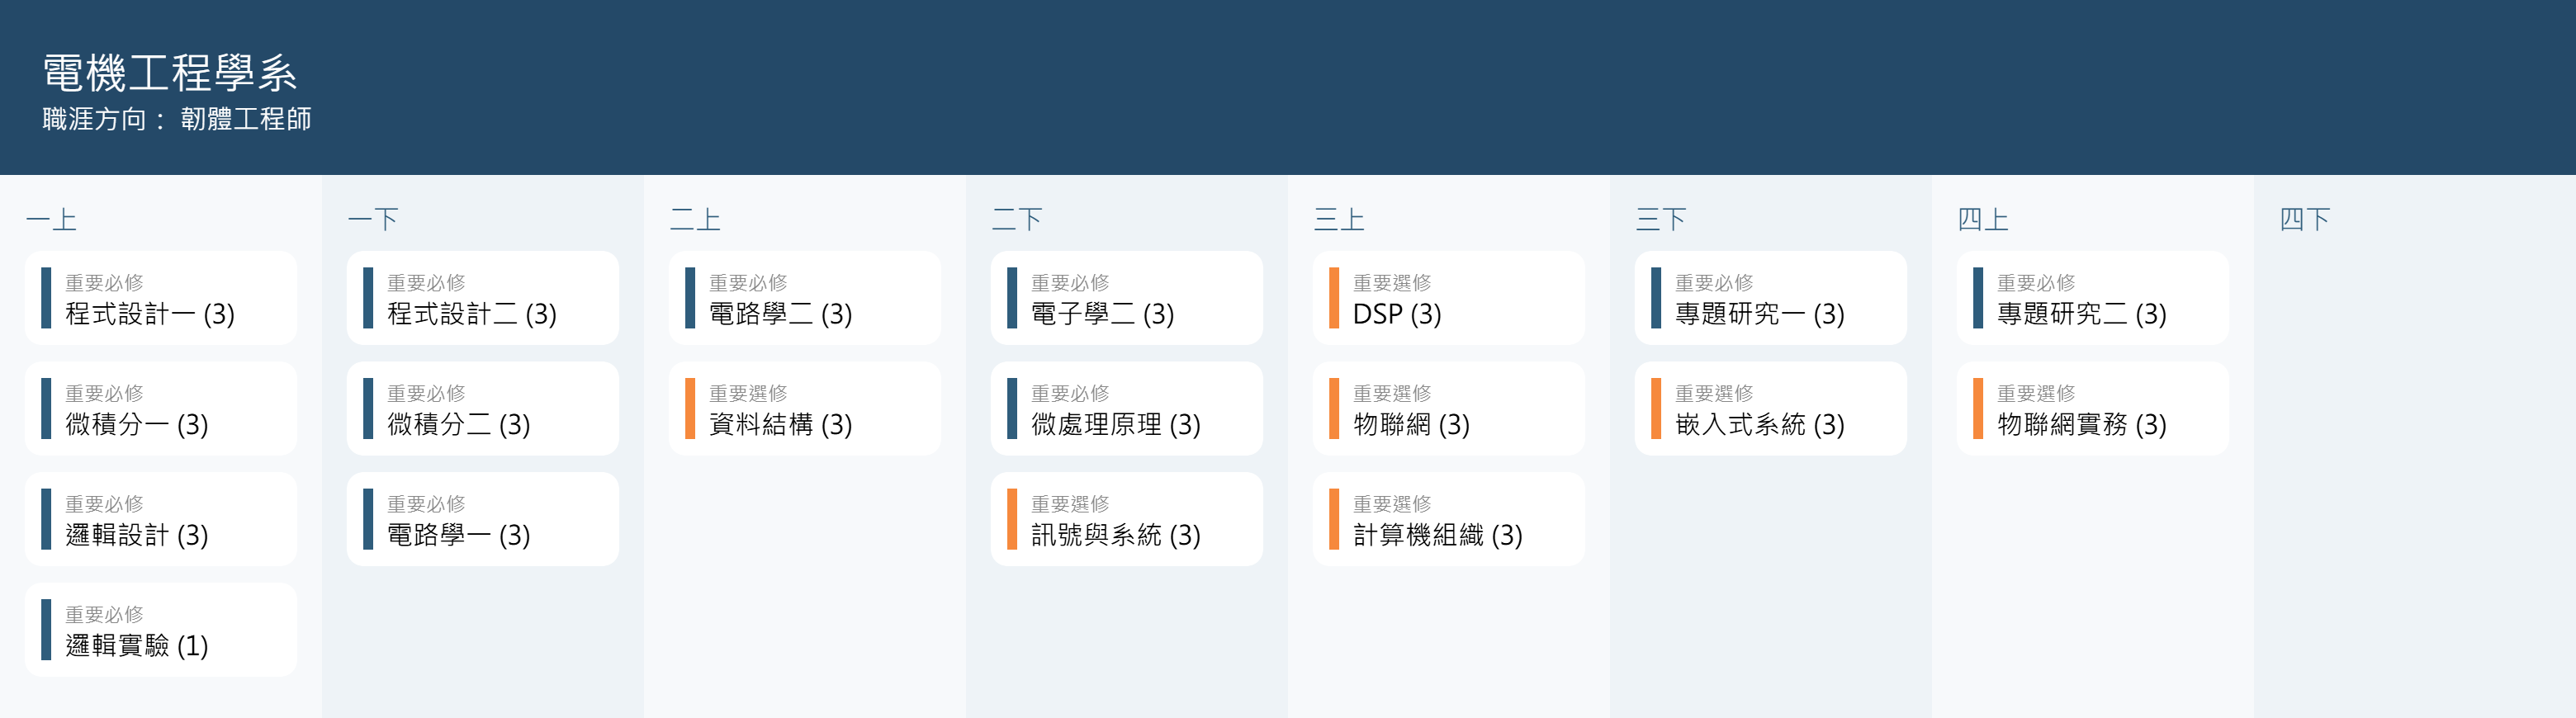Open the 嵌入式系統 elective card
The image size is (2576, 718).
click(1770, 409)
